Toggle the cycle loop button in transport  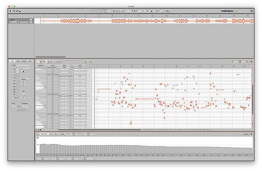coord(123,11)
